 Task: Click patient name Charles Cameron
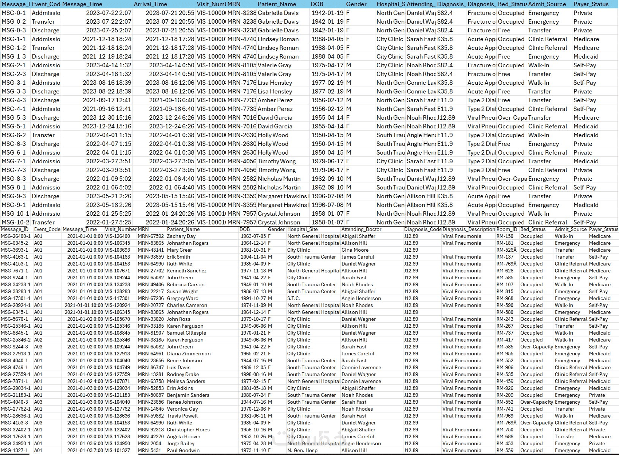click(187, 305)
